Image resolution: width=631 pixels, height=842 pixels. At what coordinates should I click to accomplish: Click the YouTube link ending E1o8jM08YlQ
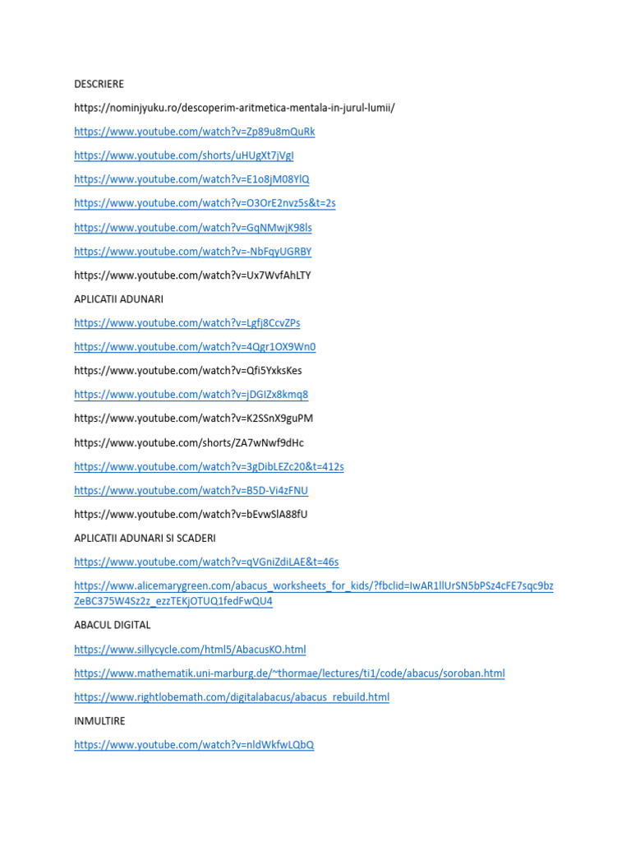[191, 179]
